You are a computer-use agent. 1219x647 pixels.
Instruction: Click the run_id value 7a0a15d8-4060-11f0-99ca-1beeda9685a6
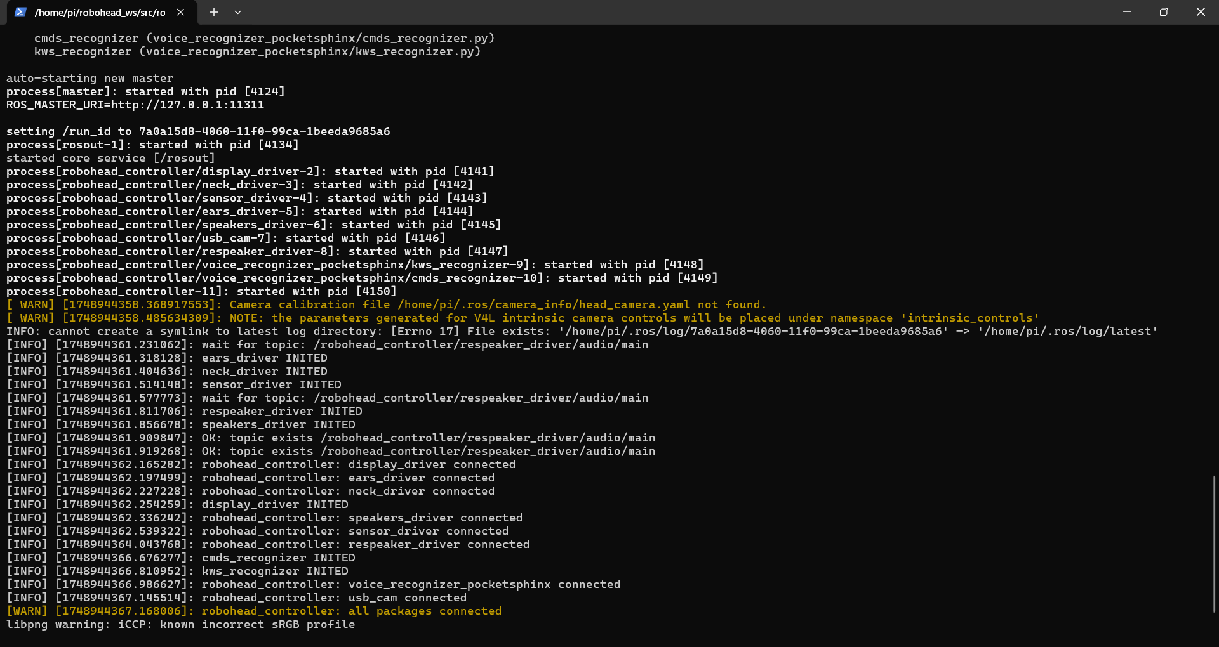(264, 131)
